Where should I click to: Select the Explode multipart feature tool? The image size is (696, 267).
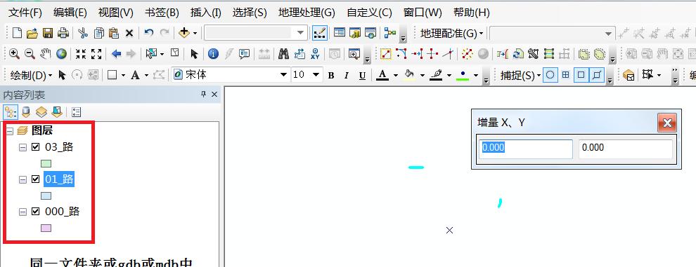point(467,54)
